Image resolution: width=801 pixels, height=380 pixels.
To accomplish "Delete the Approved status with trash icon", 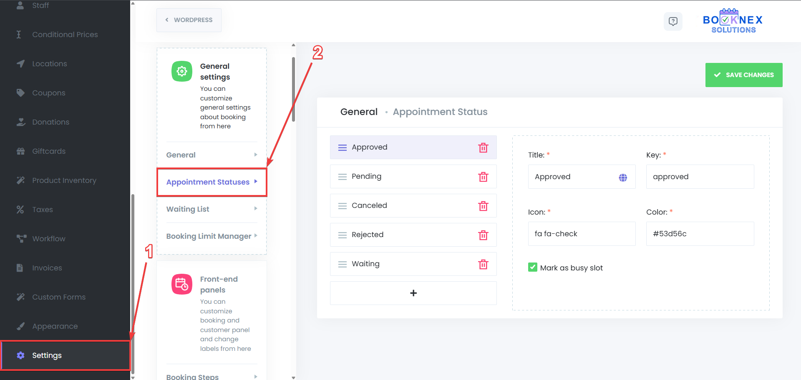I will (x=483, y=147).
